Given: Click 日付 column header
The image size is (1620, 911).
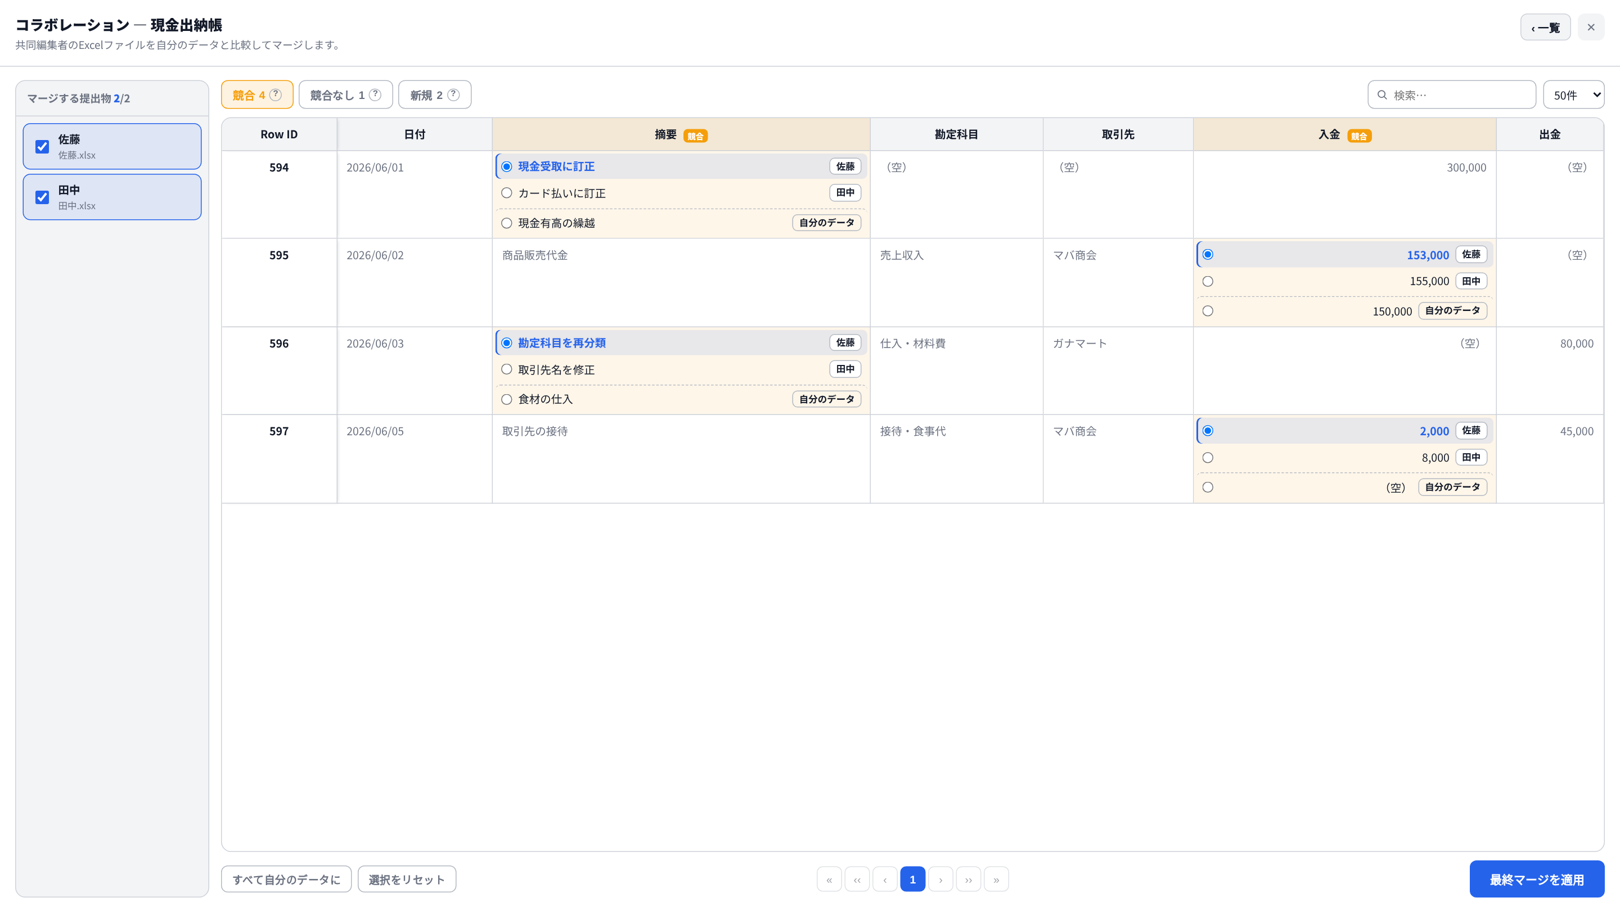Looking at the screenshot, I should click(x=415, y=134).
